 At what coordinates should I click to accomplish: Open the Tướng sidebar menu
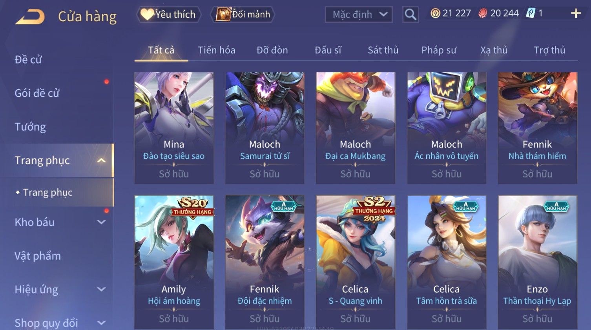point(30,127)
